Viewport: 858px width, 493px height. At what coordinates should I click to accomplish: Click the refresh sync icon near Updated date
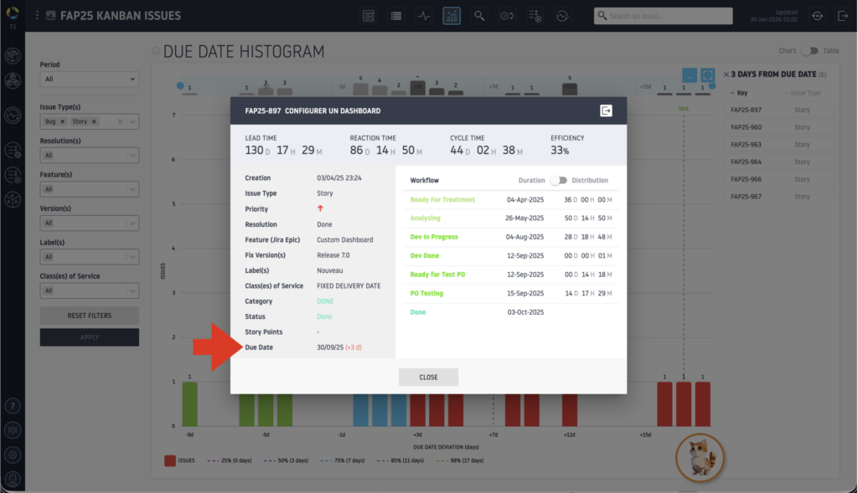click(x=817, y=16)
